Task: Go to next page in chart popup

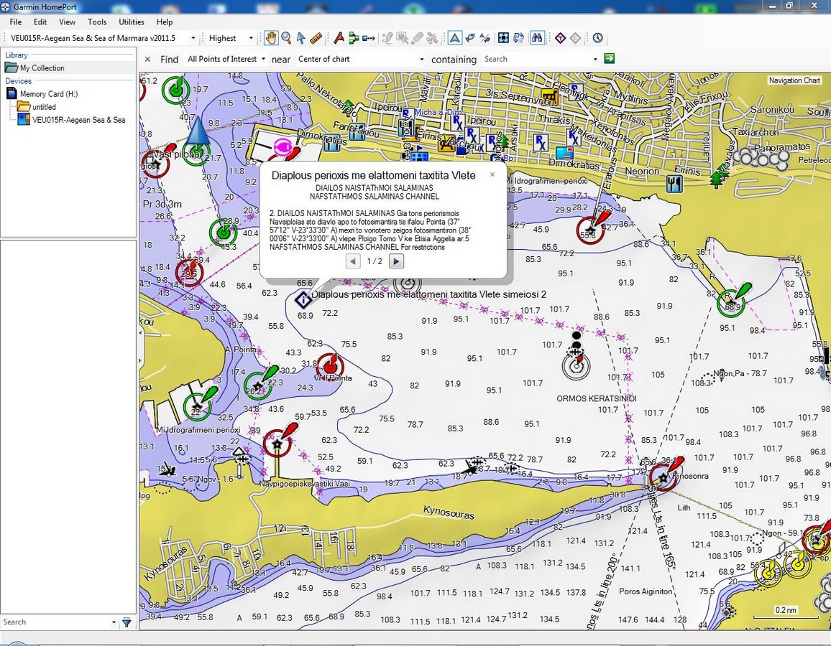Action: click(x=396, y=261)
